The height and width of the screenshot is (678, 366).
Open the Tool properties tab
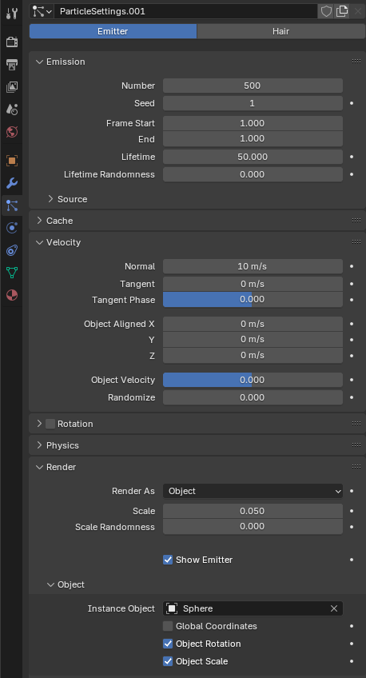pyautogui.click(x=12, y=13)
